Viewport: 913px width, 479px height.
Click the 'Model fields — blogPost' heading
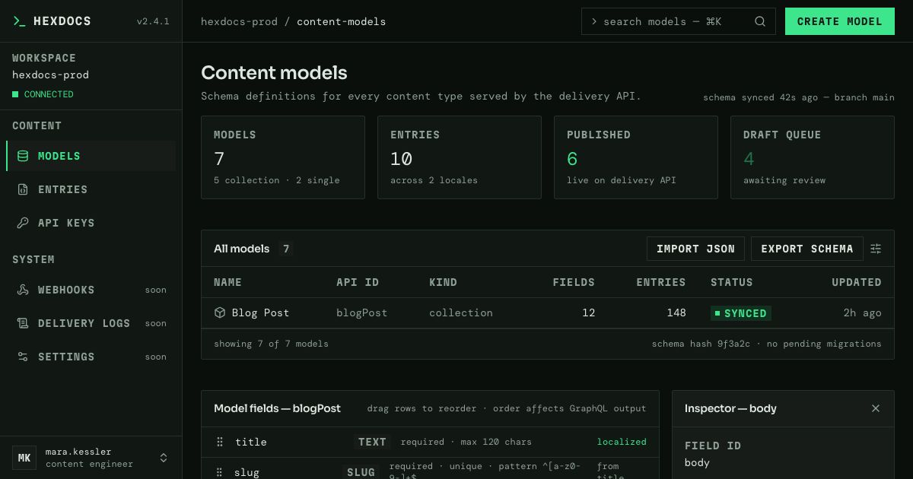[277, 408]
